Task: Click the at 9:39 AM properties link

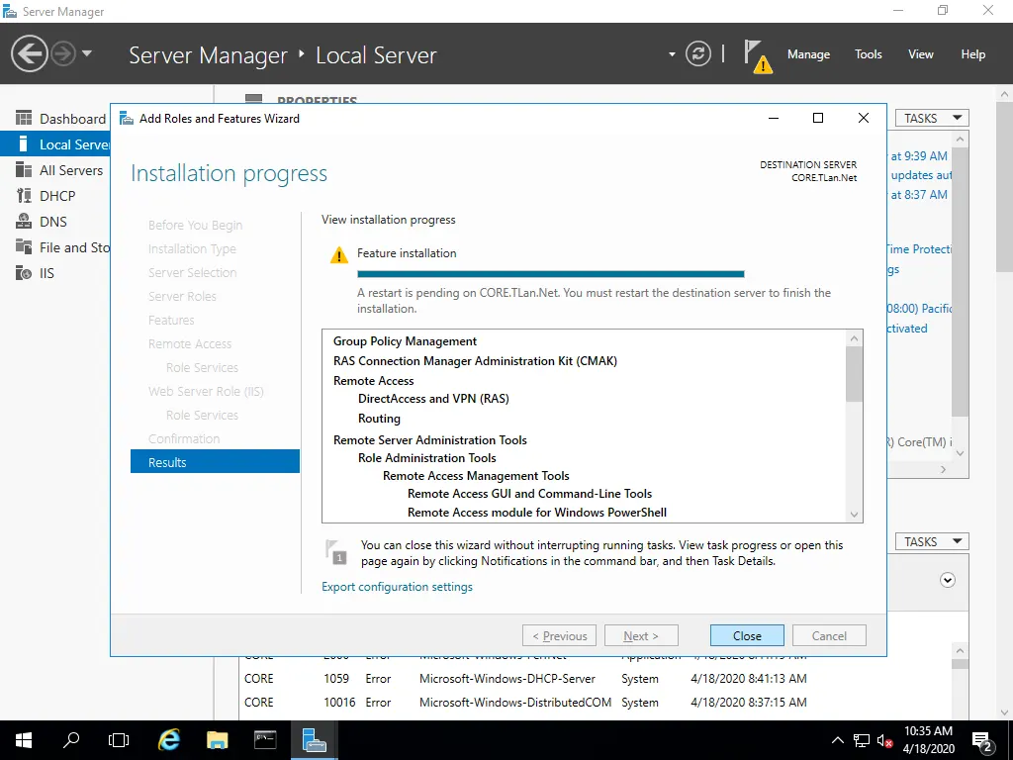Action: click(919, 155)
